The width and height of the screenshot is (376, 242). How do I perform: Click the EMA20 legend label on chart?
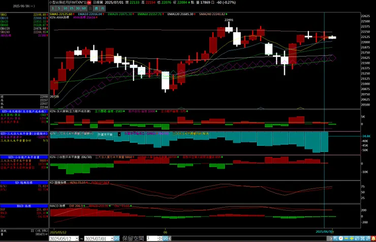click(120, 14)
